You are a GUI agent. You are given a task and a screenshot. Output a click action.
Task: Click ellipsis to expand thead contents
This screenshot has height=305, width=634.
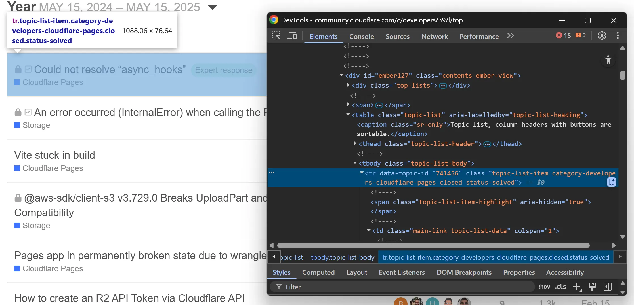tap(487, 144)
